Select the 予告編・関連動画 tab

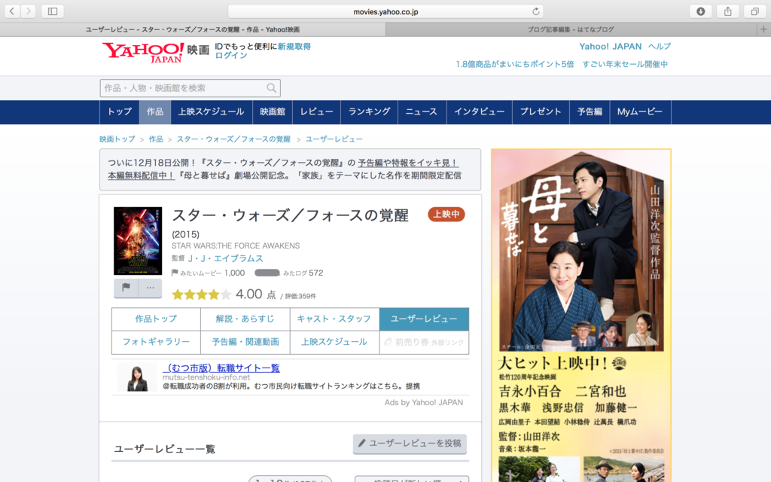coord(245,342)
